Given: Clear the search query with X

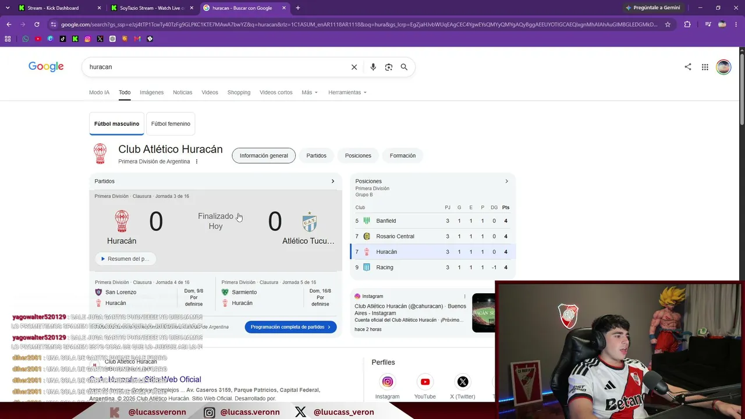Looking at the screenshot, I should 354,67.
